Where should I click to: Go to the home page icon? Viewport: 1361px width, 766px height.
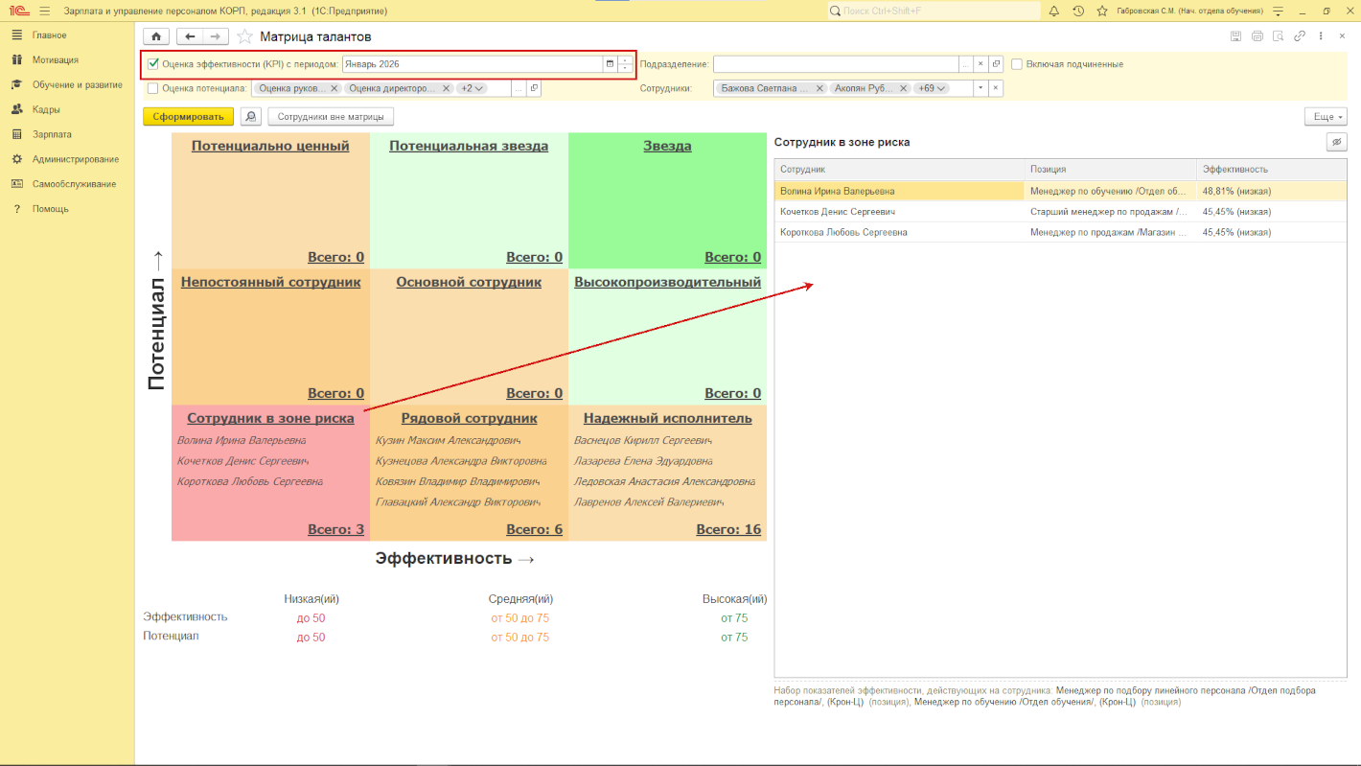(x=156, y=36)
